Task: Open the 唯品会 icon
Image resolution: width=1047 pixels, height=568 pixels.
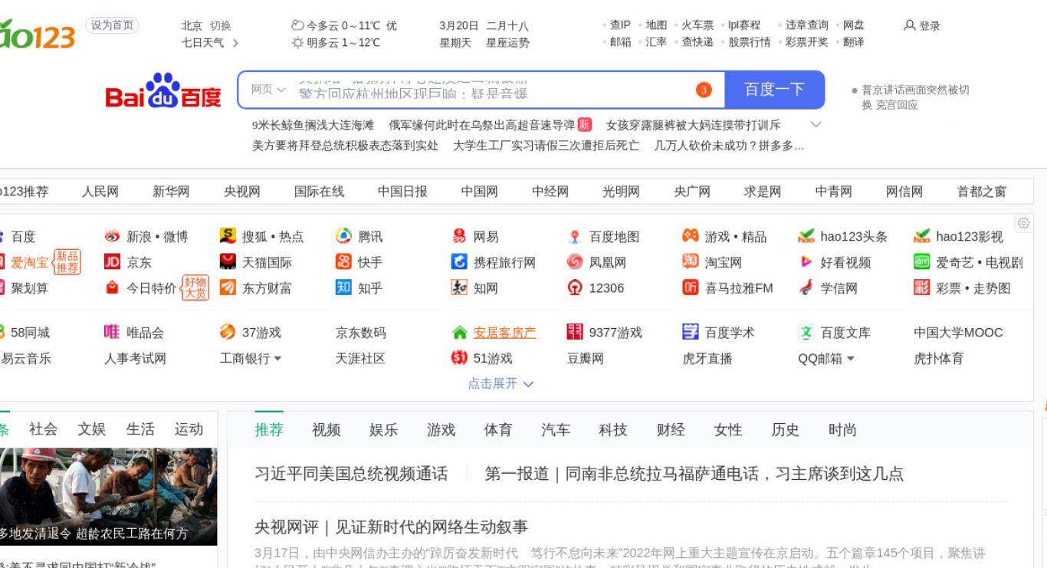Action: point(112,332)
